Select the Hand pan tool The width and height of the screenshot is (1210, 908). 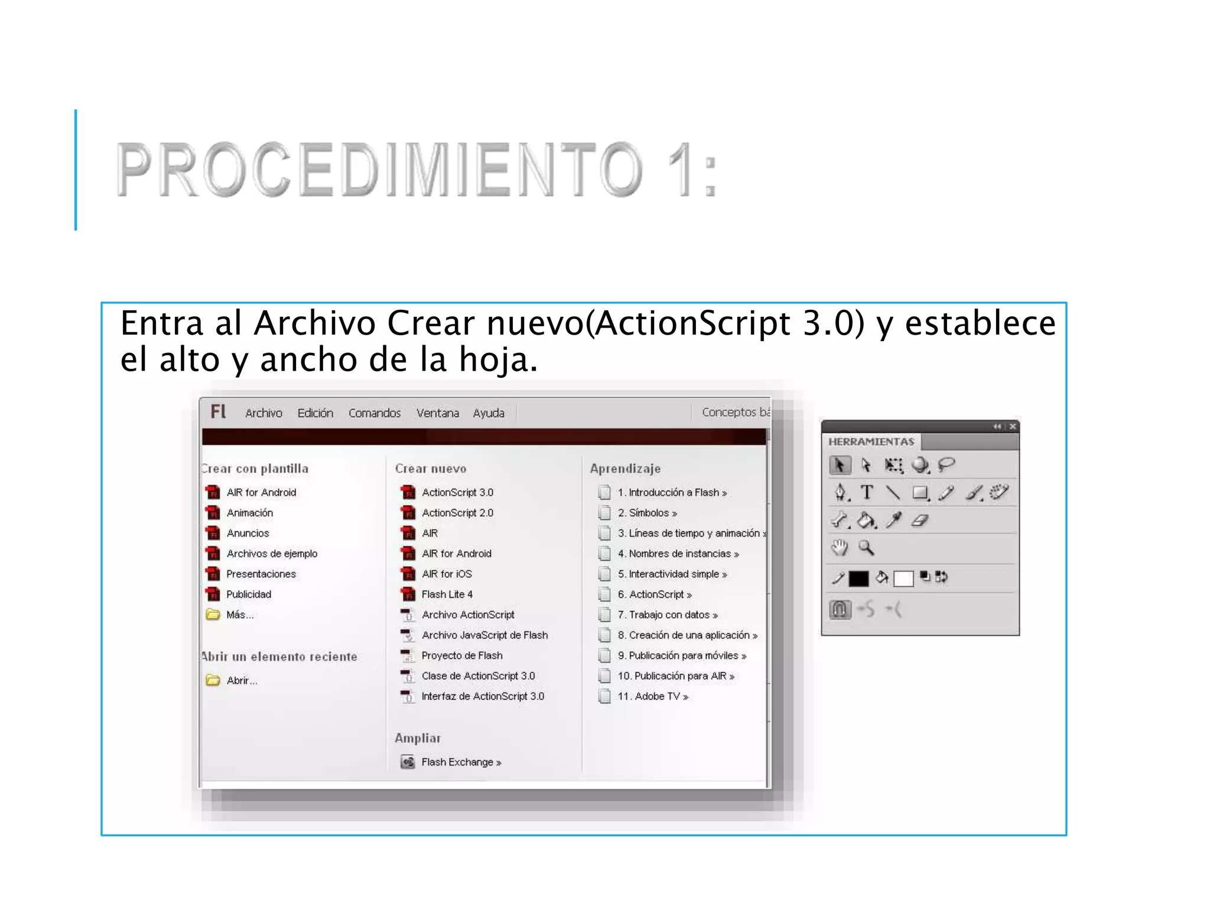pyautogui.click(x=840, y=548)
